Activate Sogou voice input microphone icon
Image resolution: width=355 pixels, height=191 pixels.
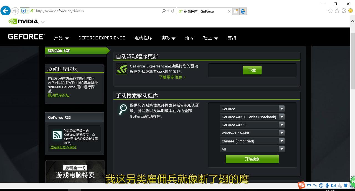coord(327,185)
